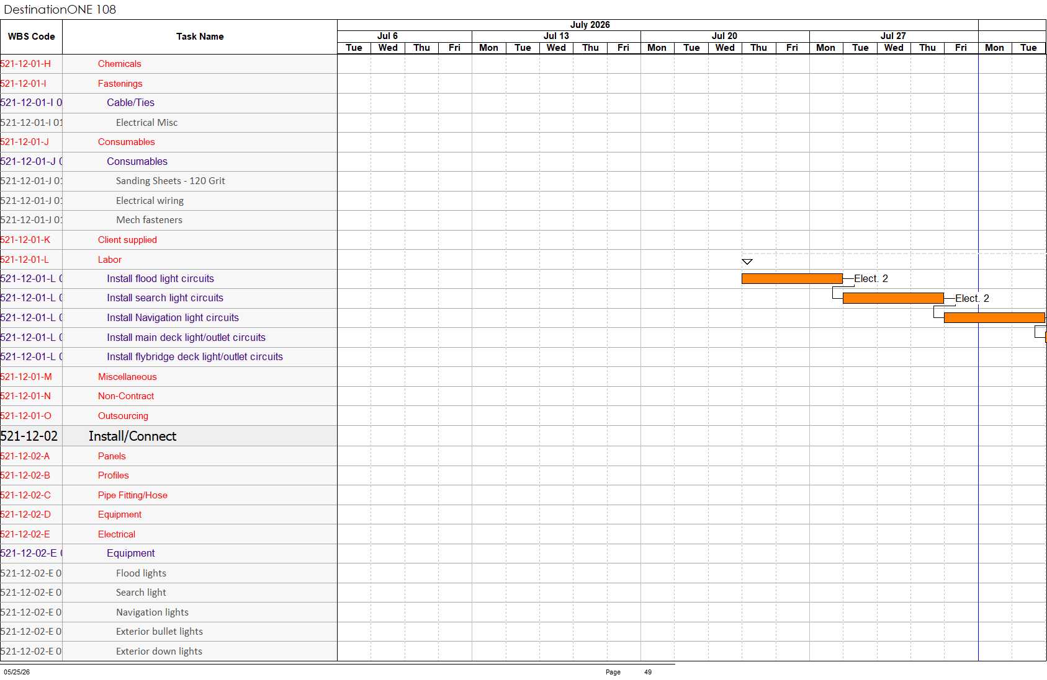Select the flood light circuits orange bar
The height and width of the screenshot is (680, 1047).
point(792,279)
